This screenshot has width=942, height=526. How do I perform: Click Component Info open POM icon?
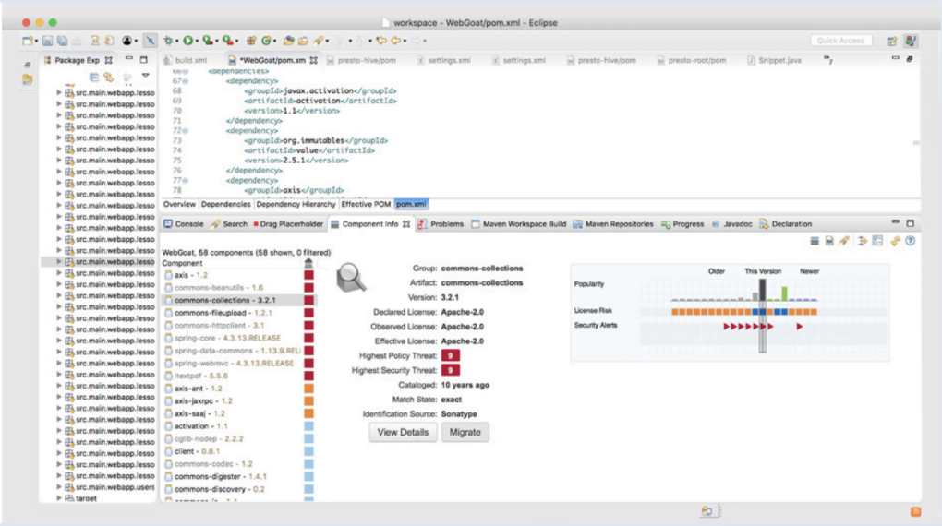(829, 241)
